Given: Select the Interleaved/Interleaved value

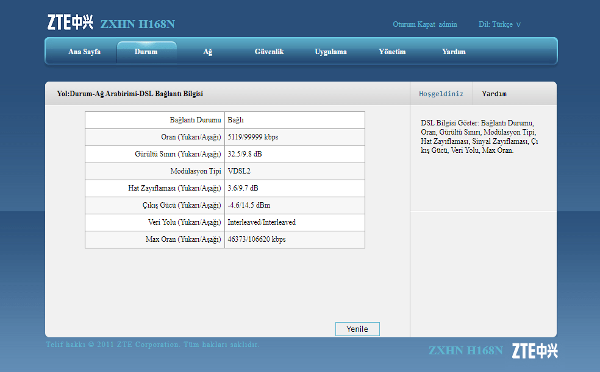Looking at the screenshot, I should (x=262, y=222).
